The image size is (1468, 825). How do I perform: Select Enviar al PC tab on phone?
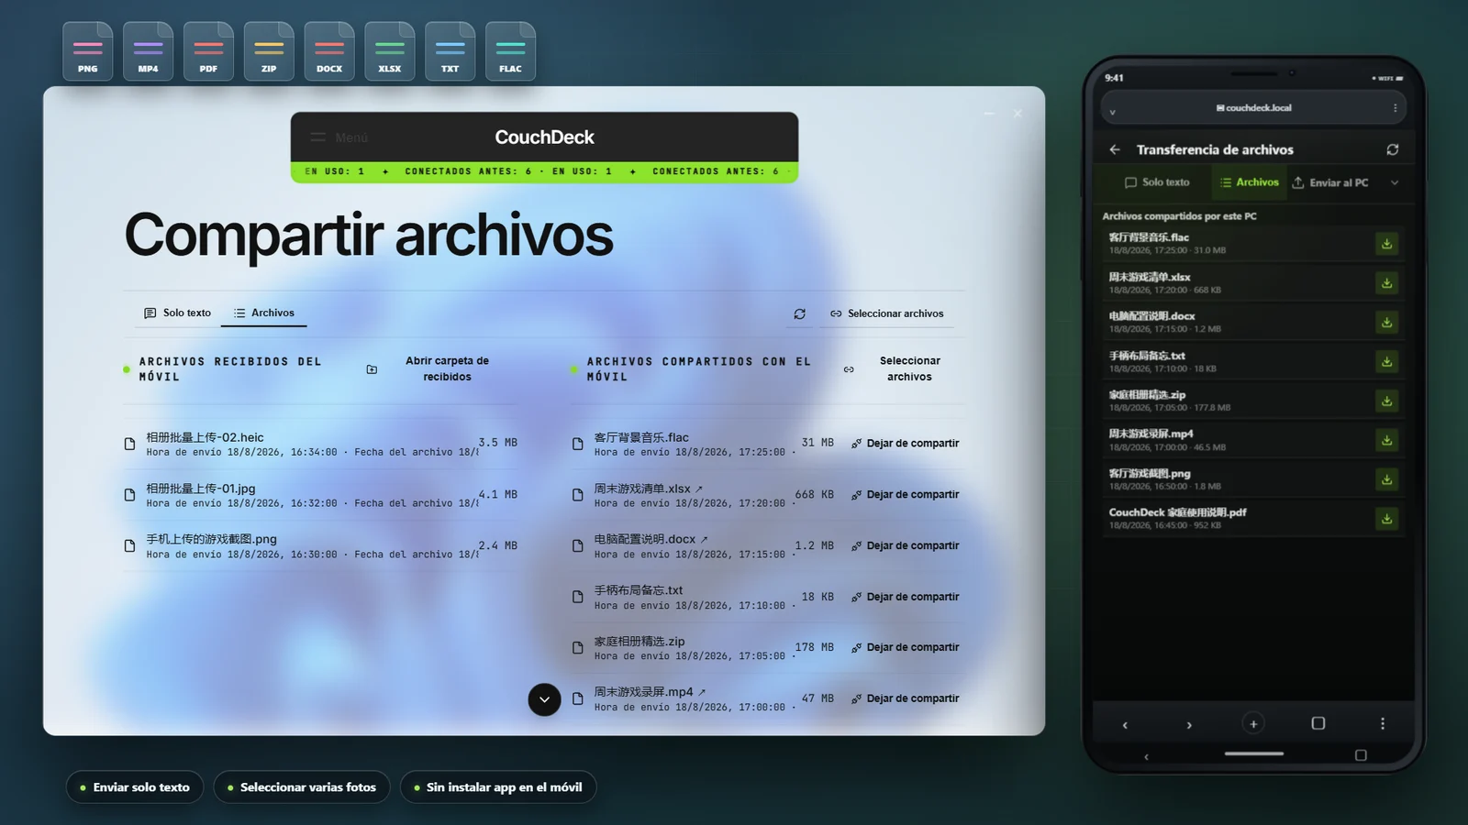[1330, 182]
